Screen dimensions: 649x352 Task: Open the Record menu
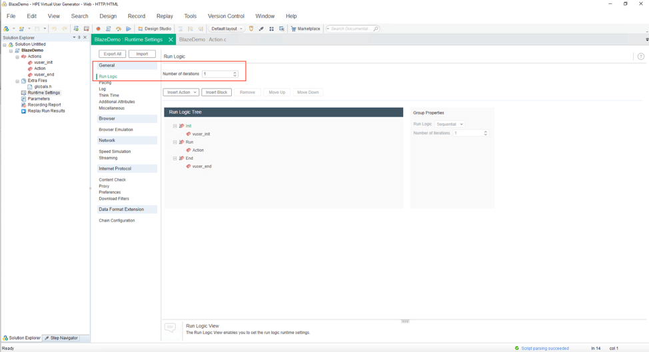pos(137,16)
